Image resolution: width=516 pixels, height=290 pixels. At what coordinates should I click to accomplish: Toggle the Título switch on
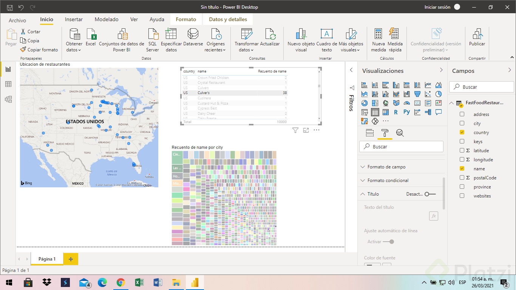430,194
